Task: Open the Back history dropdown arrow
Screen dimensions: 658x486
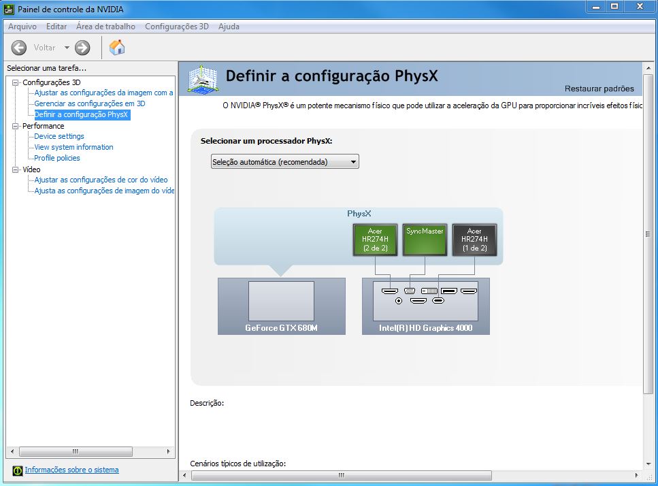Action: click(x=67, y=48)
